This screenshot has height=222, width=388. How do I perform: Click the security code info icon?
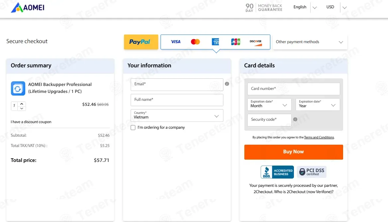295,119
